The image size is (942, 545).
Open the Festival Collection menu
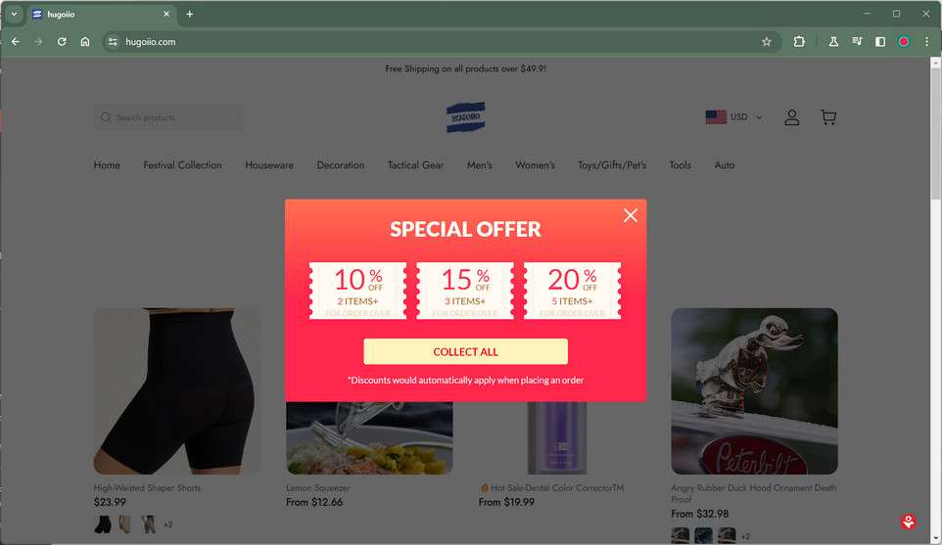coord(183,165)
